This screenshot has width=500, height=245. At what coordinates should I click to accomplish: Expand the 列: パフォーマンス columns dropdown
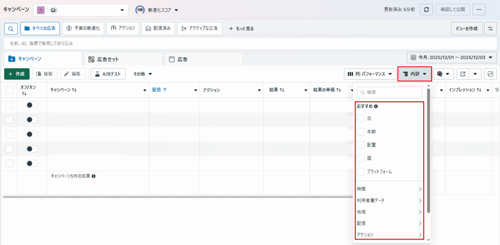[x=370, y=74]
